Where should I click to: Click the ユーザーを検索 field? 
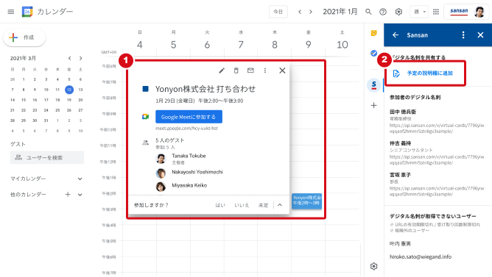(47, 158)
